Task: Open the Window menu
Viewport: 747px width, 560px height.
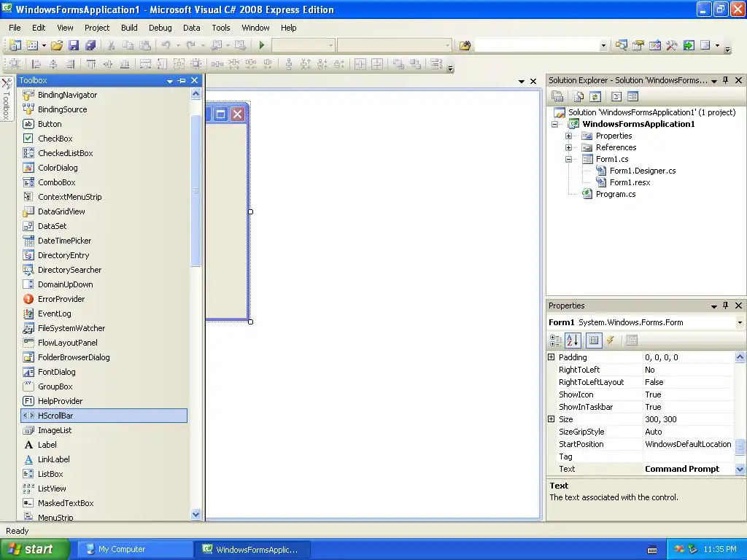Action: 256,28
